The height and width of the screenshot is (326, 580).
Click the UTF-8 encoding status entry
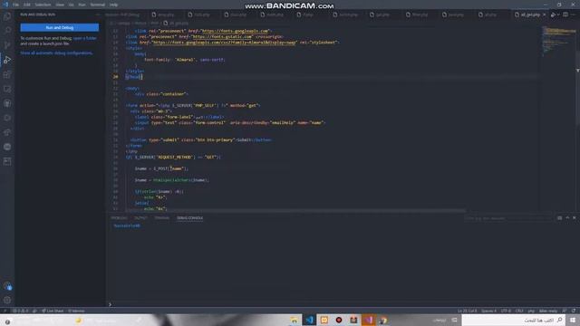pos(506,311)
